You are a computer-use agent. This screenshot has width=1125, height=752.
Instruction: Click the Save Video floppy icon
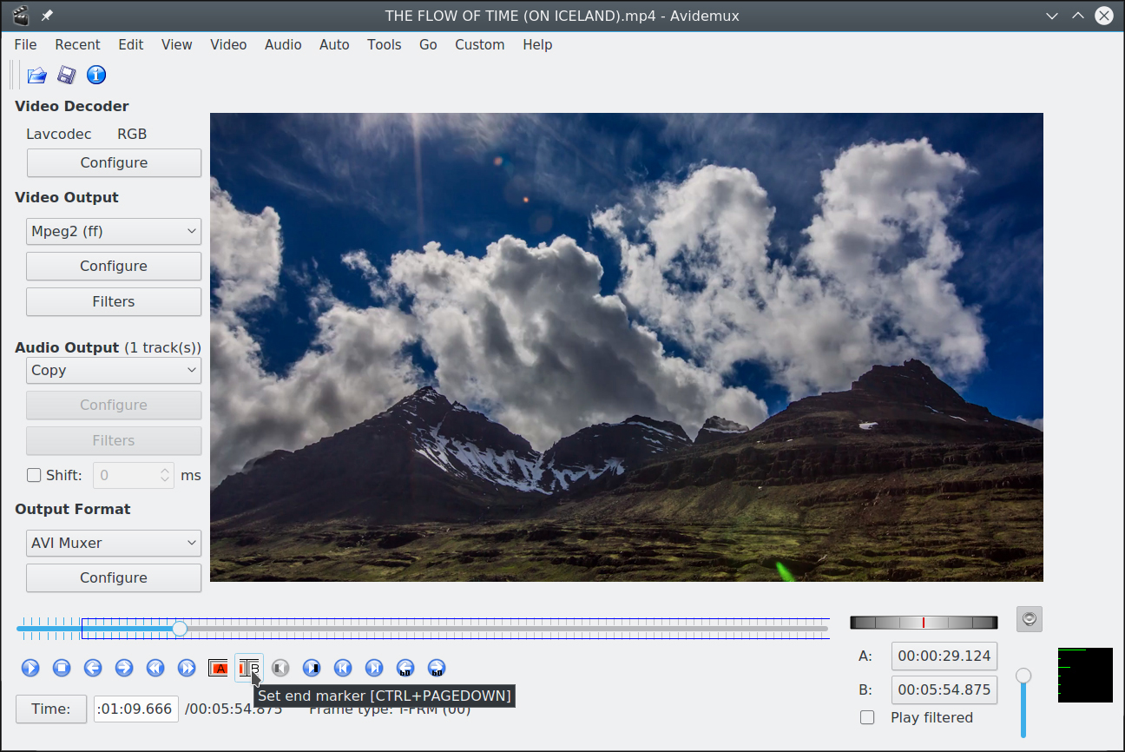[x=66, y=76]
